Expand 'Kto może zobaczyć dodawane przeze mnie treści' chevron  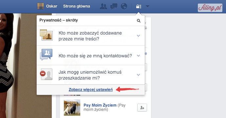coord(138,36)
